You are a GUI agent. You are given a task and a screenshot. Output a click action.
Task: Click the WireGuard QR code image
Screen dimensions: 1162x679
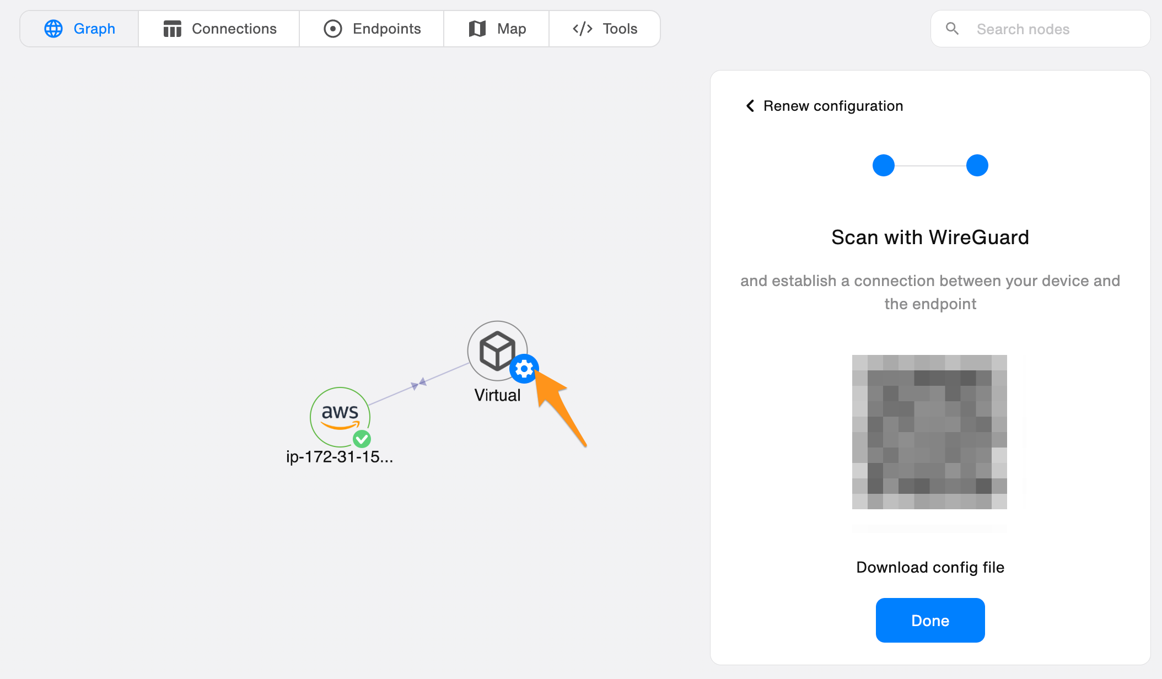coord(929,432)
